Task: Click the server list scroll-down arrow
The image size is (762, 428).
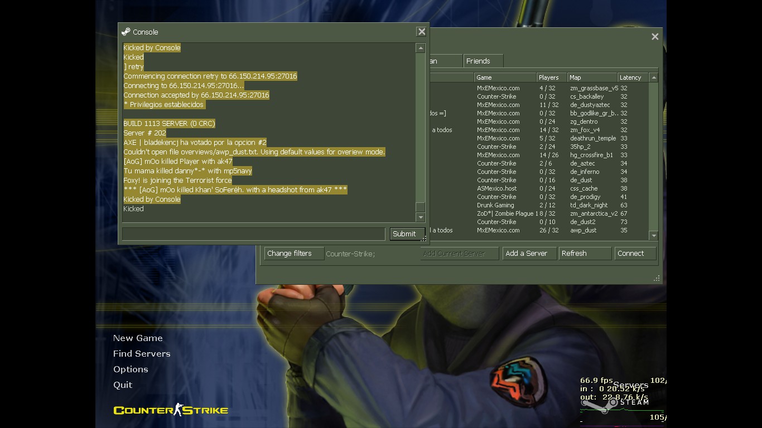Action: pos(654,235)
